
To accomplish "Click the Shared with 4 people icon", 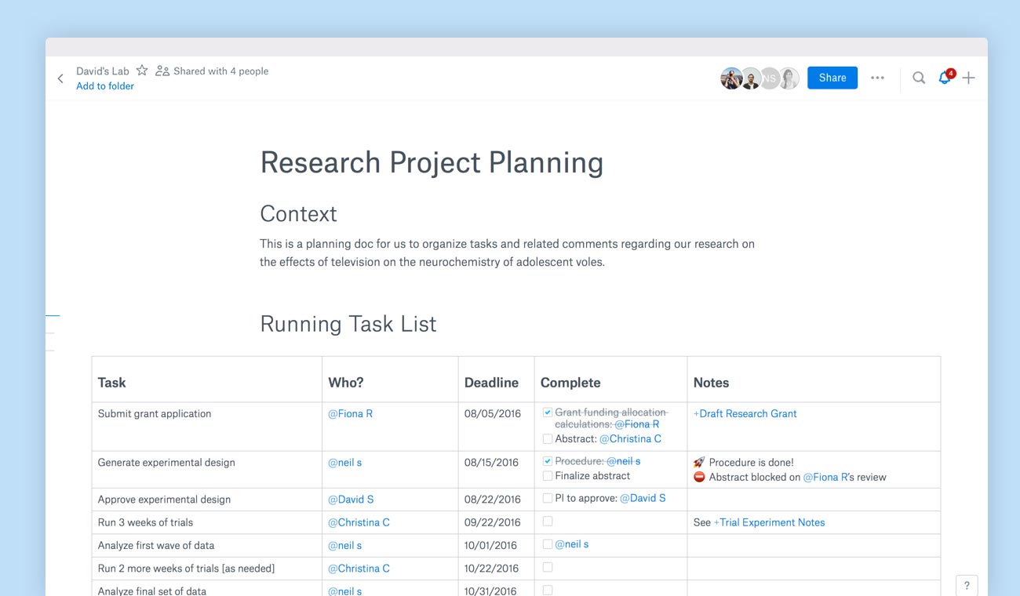I will pyautogui.click(x=162, y=71).
